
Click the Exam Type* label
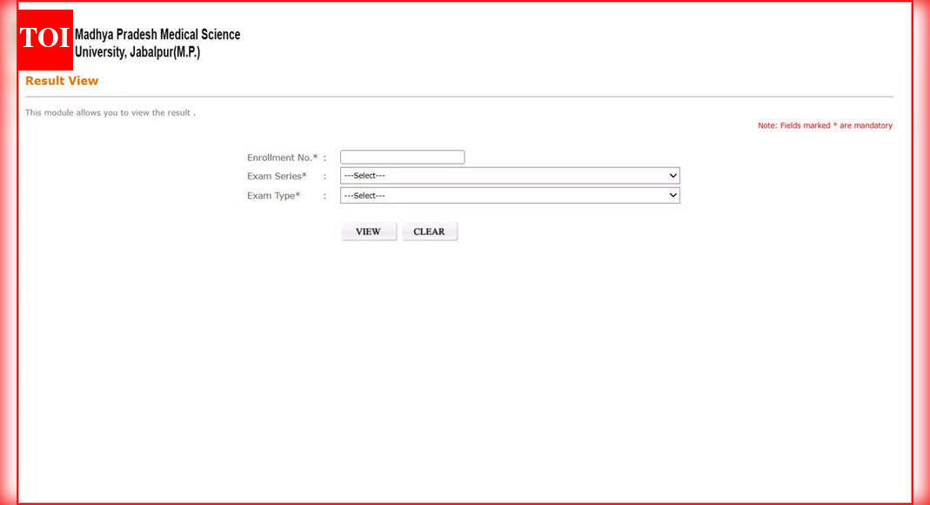273,196
